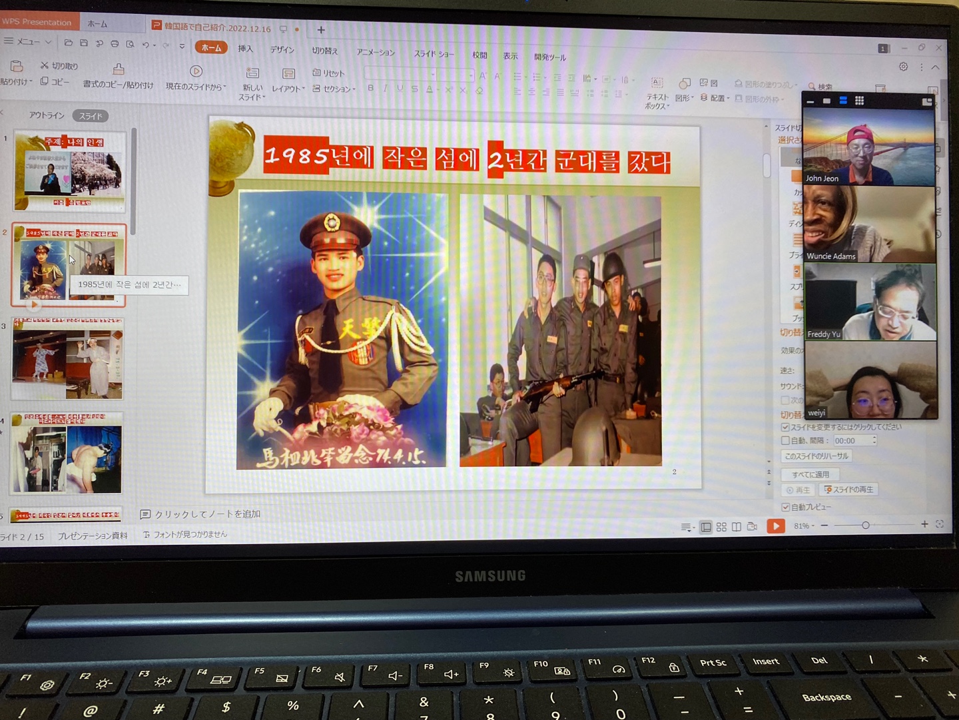Click the format painter (書式のコピー/貼り付け) icon
Image resolution: width=959 pixels, height=720 pixels.
click(x=119, y=69)
